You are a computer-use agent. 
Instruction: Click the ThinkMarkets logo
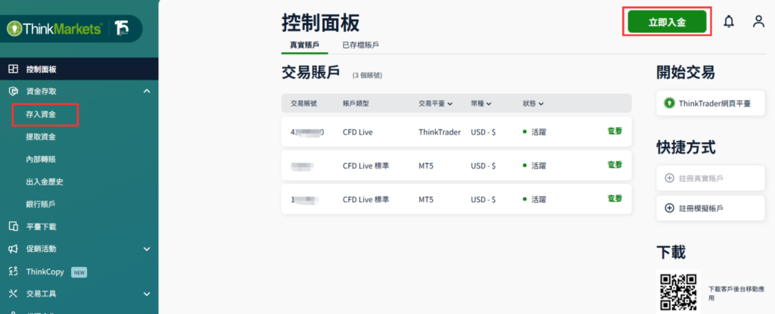[54, 29]
